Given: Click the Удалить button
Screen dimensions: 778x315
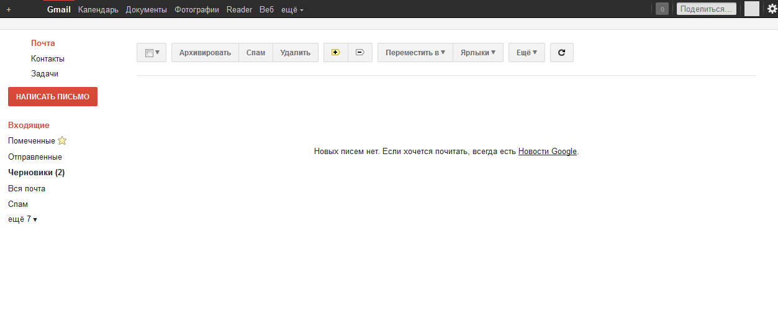Looking at the screenshot, I should pyautogui.click(x=296, y=53).
